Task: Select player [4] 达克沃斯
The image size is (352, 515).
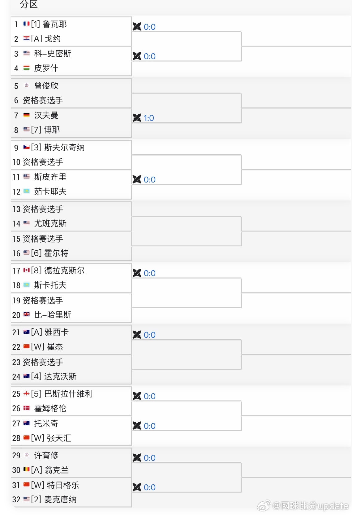Action: 54,376
